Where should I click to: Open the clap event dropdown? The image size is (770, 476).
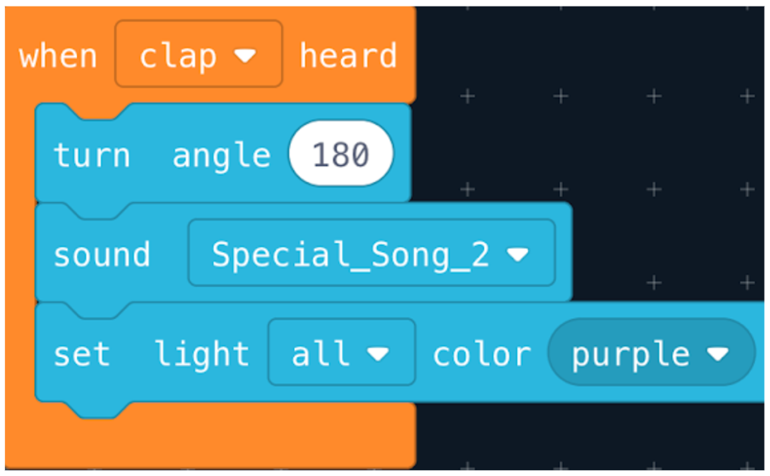198,54
